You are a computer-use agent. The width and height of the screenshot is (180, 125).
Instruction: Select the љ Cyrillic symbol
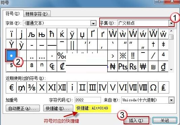(x=31, y=34)
